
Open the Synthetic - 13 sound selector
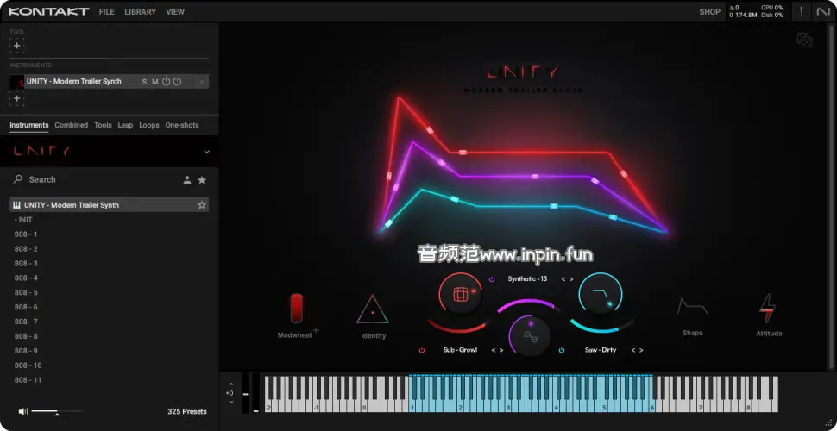(x=527, y=279)
